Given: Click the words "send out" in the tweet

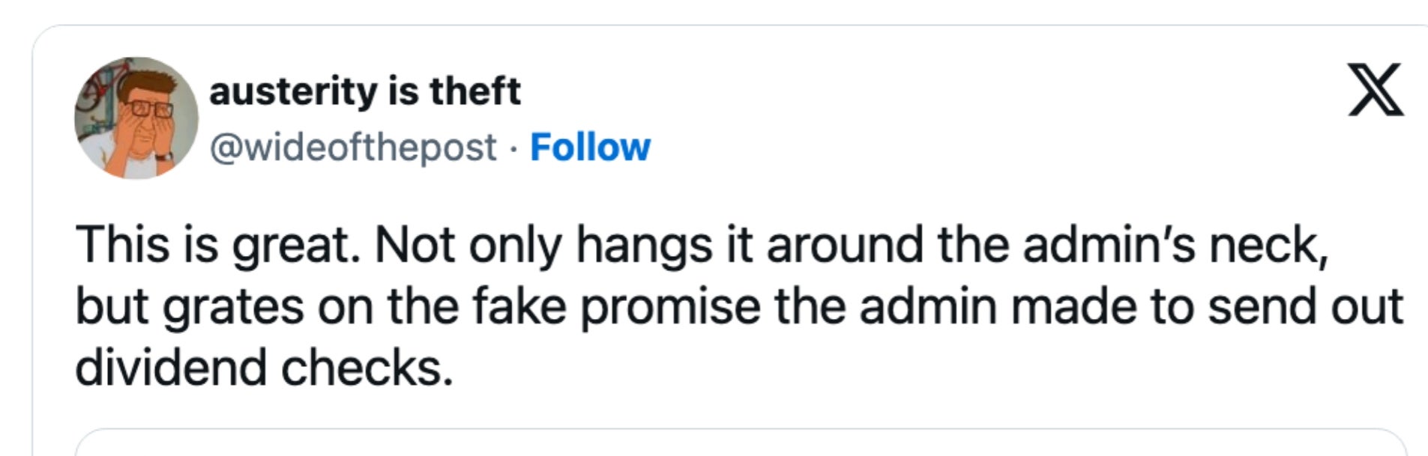Looking at the screenshot, I should click(1305, 307).
